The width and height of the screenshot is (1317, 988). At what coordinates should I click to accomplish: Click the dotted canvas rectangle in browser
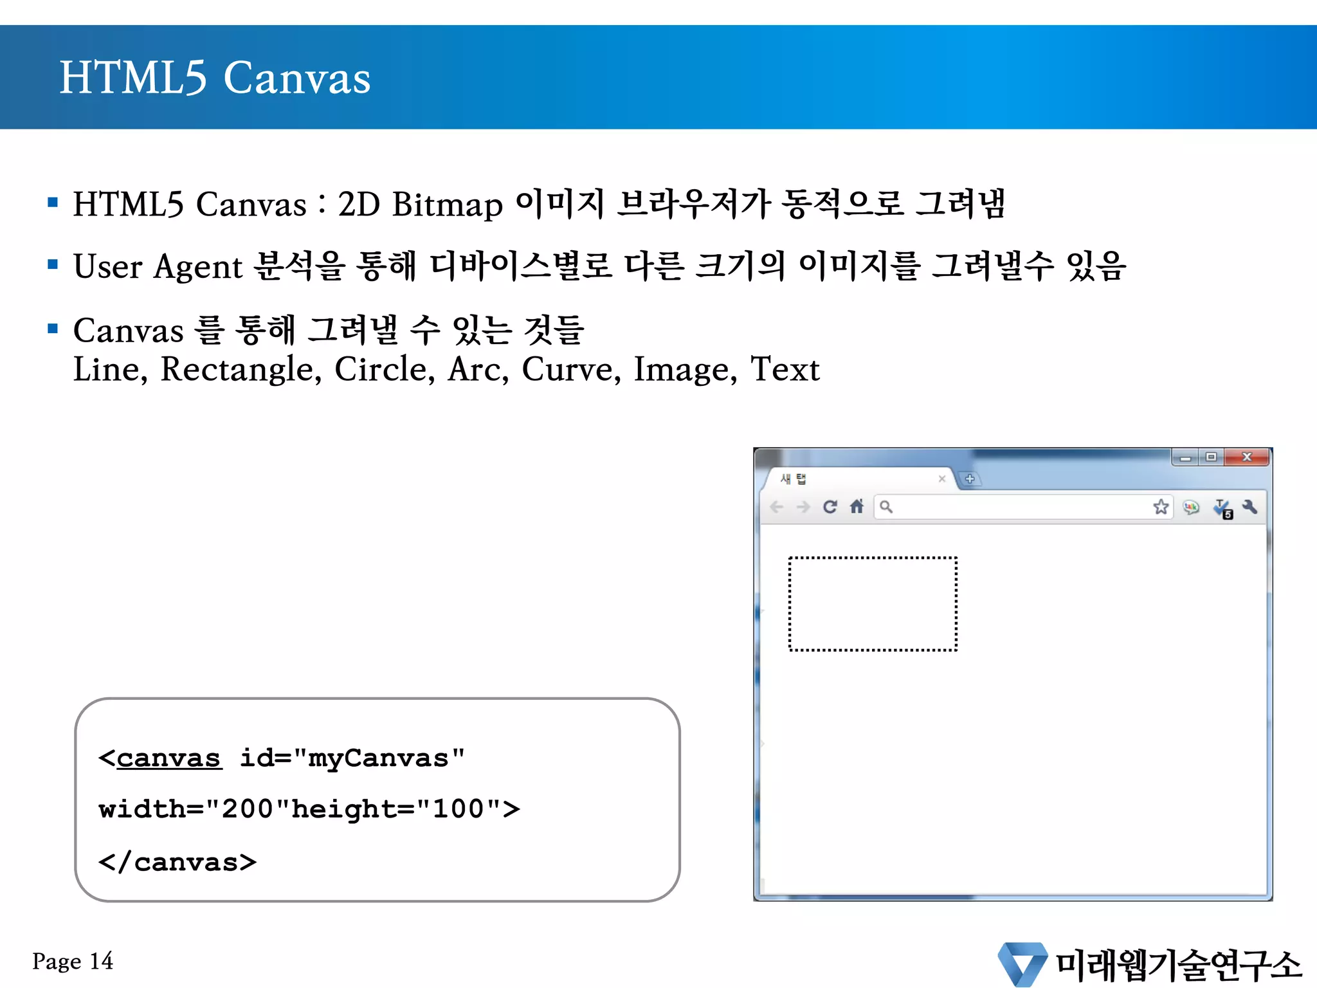click(873, 604)
